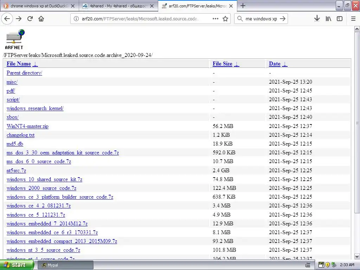Open page actions three-dot menu
The width and height of the screenshot is (360, 270).
[x=216, y=19]
